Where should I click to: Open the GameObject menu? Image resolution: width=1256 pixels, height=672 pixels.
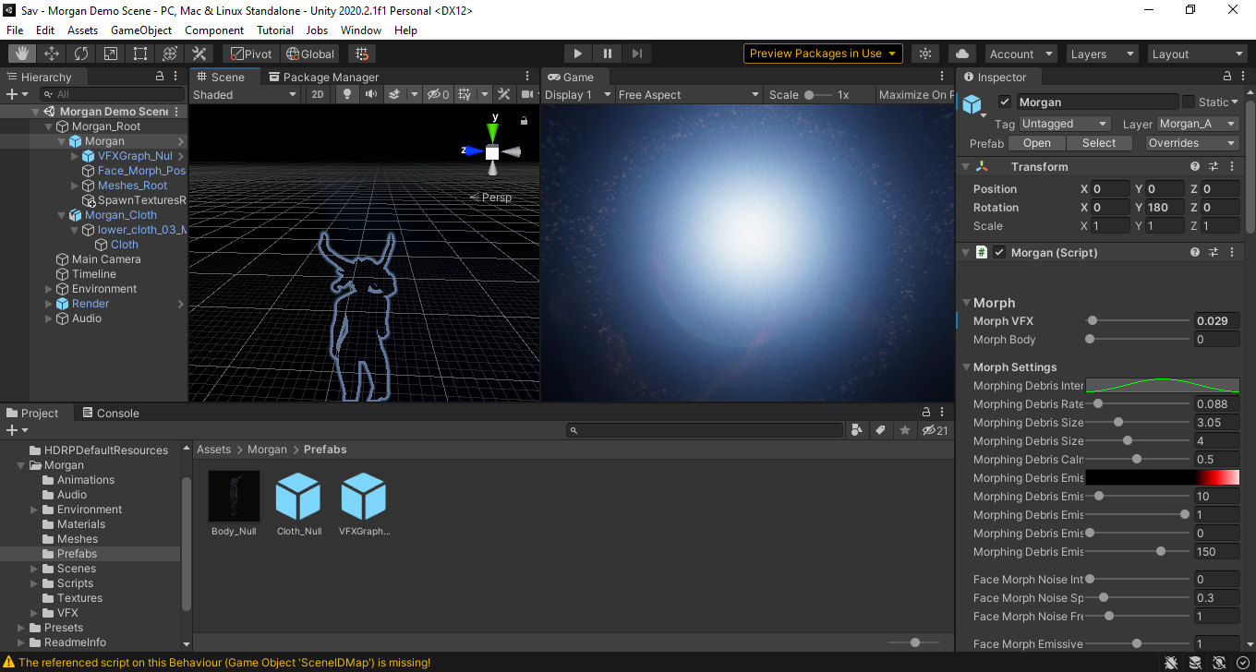point(141,30)
